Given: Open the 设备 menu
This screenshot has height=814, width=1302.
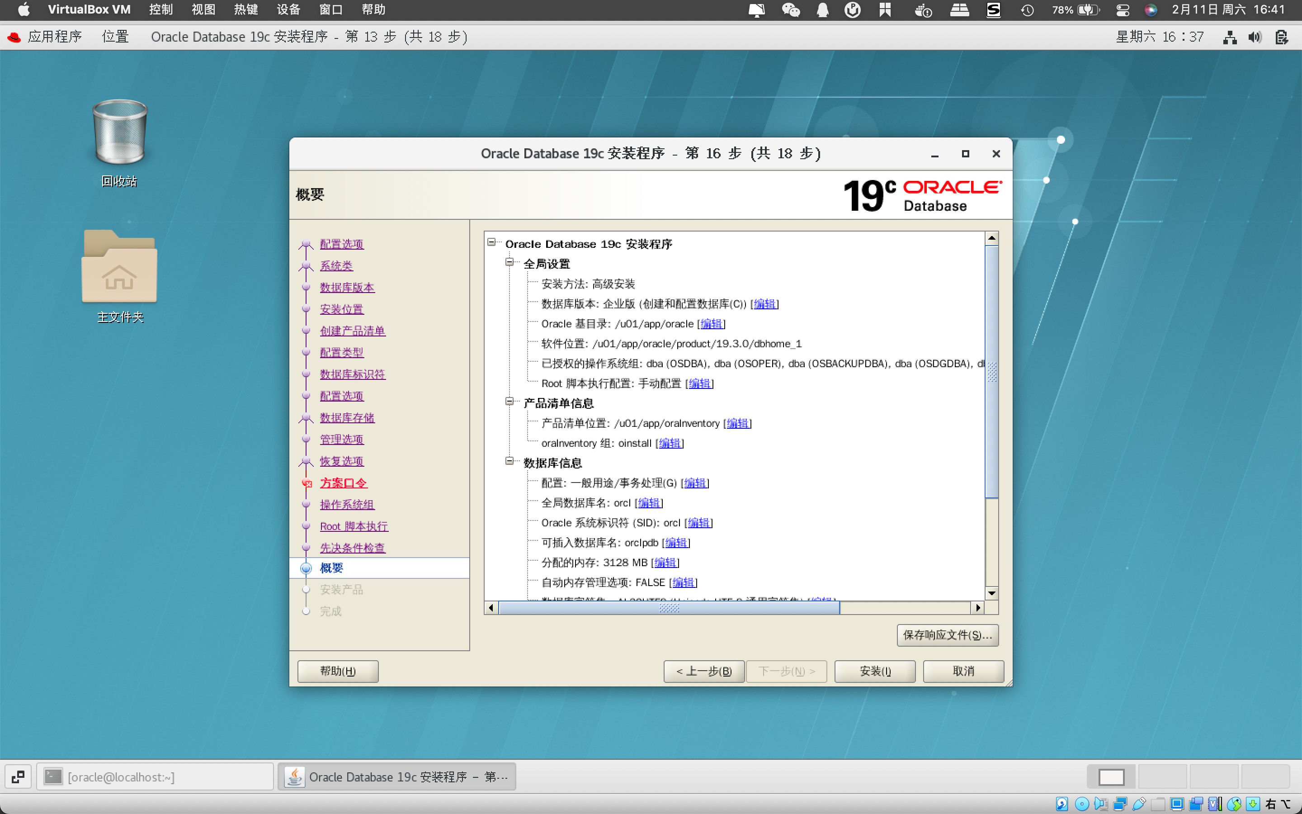Looking at the screenshot, I should pyautogui.click(x=288, y=9).
